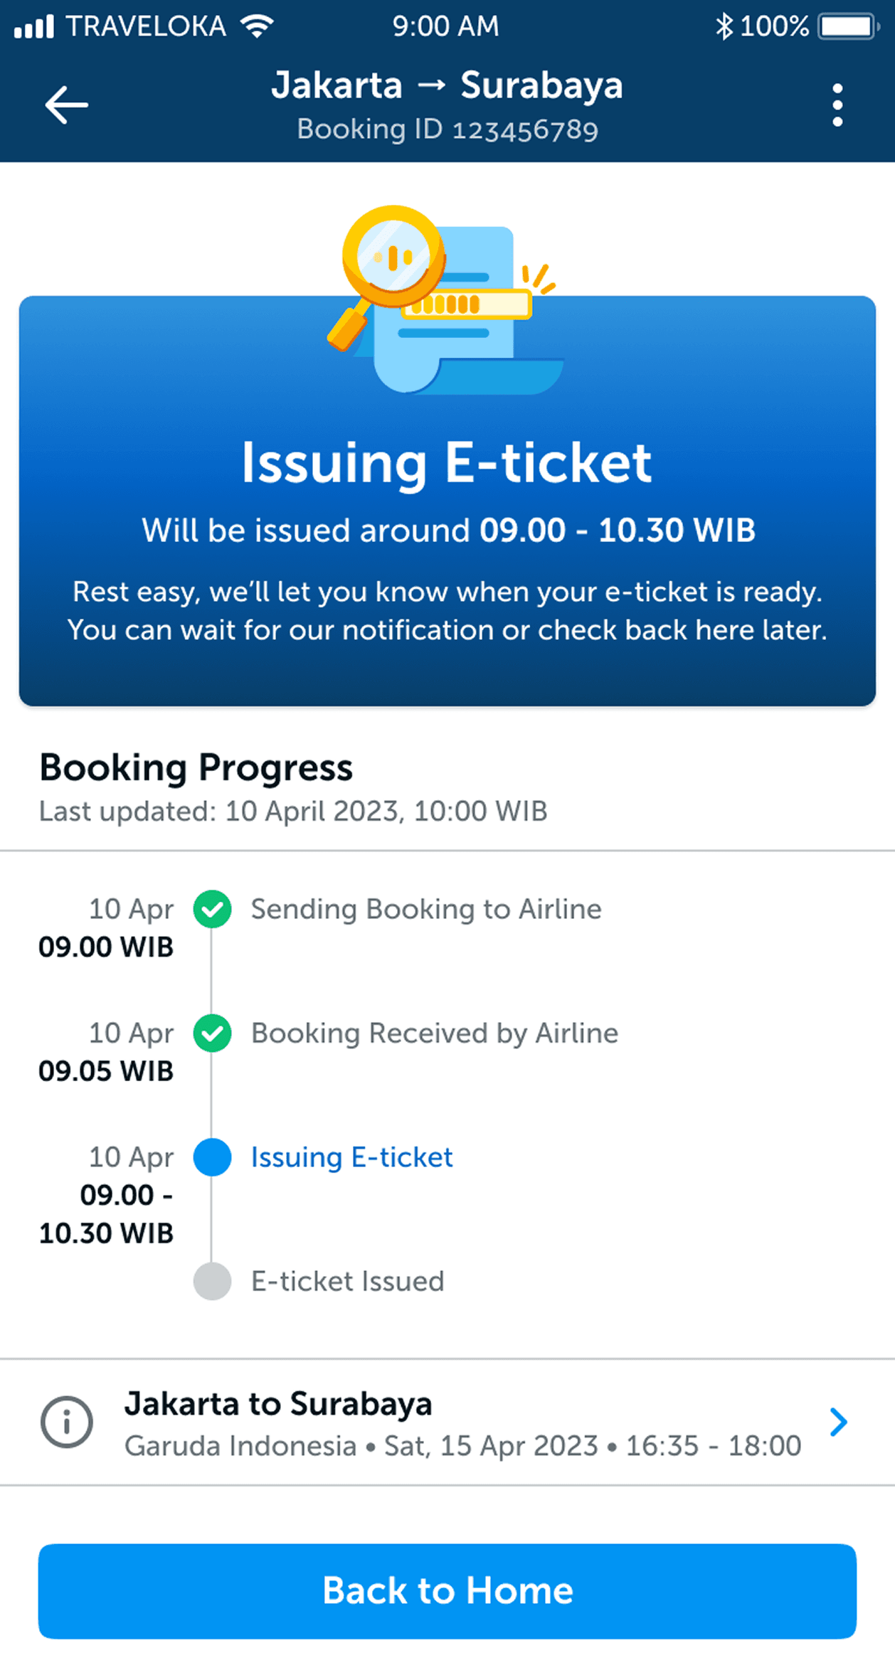Tap blue dot for Issuing E-ticket step

pos(212,1157)
